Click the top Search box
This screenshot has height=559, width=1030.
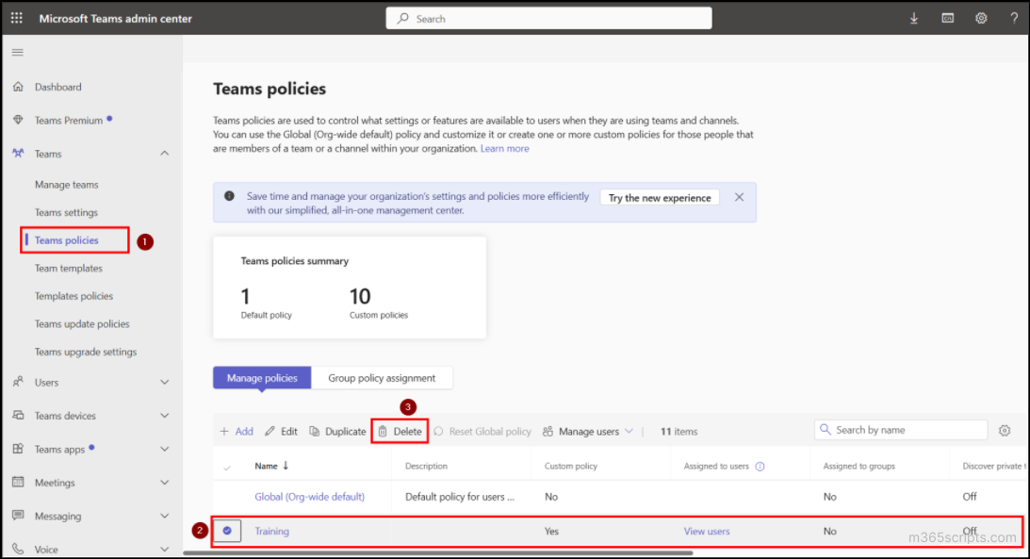pyautogui.click(x=548, y=19)
